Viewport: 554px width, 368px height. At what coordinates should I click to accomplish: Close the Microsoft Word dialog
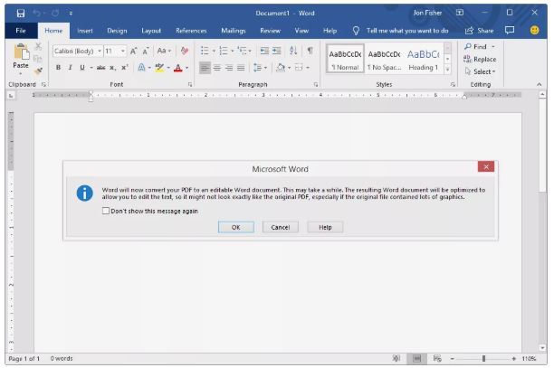486,166
